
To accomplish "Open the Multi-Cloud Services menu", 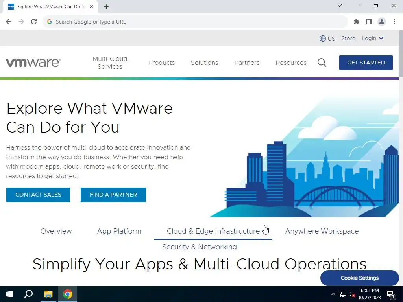I will point(110,63).
